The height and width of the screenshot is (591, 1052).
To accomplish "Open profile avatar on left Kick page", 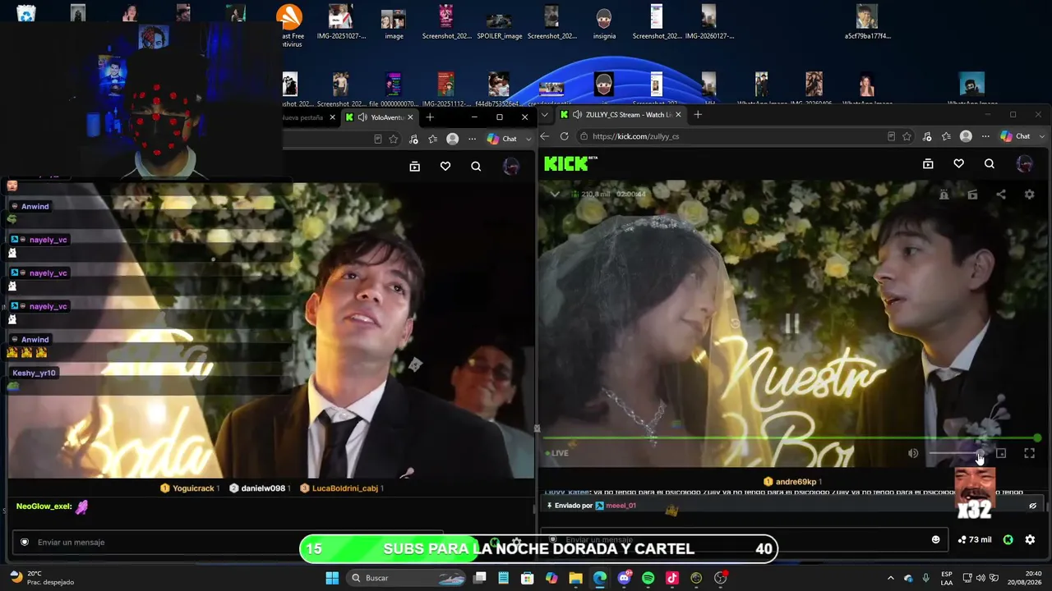I will pyautogui.click(x=510, y=167).
